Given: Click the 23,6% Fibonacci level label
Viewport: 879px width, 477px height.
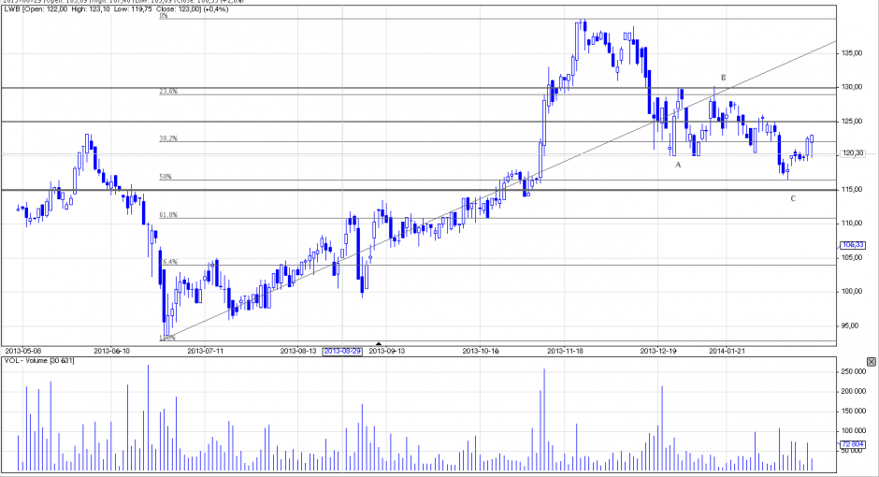Looking at the screenshot, I should (168, 92).
